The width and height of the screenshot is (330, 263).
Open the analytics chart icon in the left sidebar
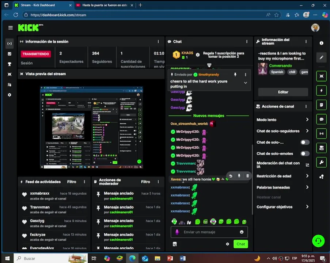click(x=10, y=54)
